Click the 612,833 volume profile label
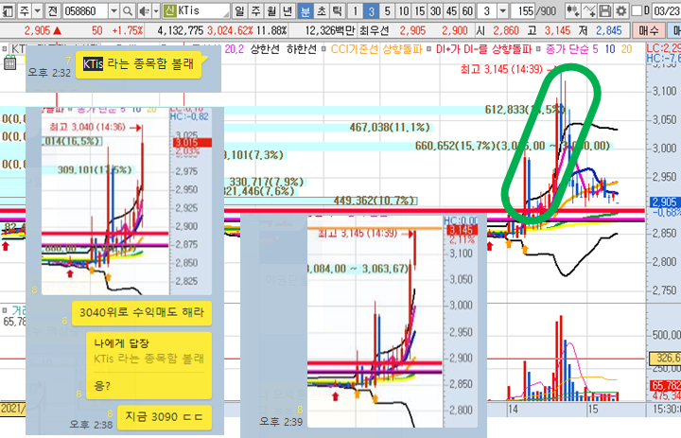 (525, 110)
